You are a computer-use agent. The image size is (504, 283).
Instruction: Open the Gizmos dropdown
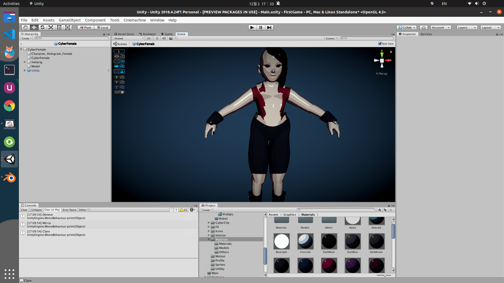click(331, 38)
